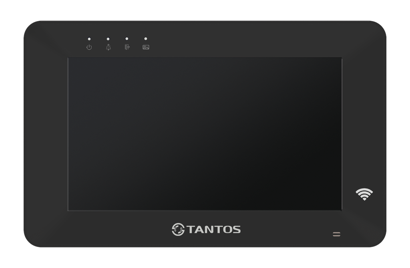Click the small microphone slot
The width and height of the screenshot is (410, 268).
pyautogui.click(x=336, y=234)
